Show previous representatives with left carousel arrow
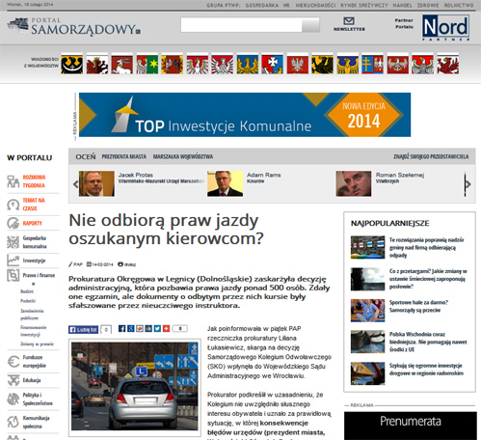The height and width of the screenshot is (440, 481). point(75,184)
